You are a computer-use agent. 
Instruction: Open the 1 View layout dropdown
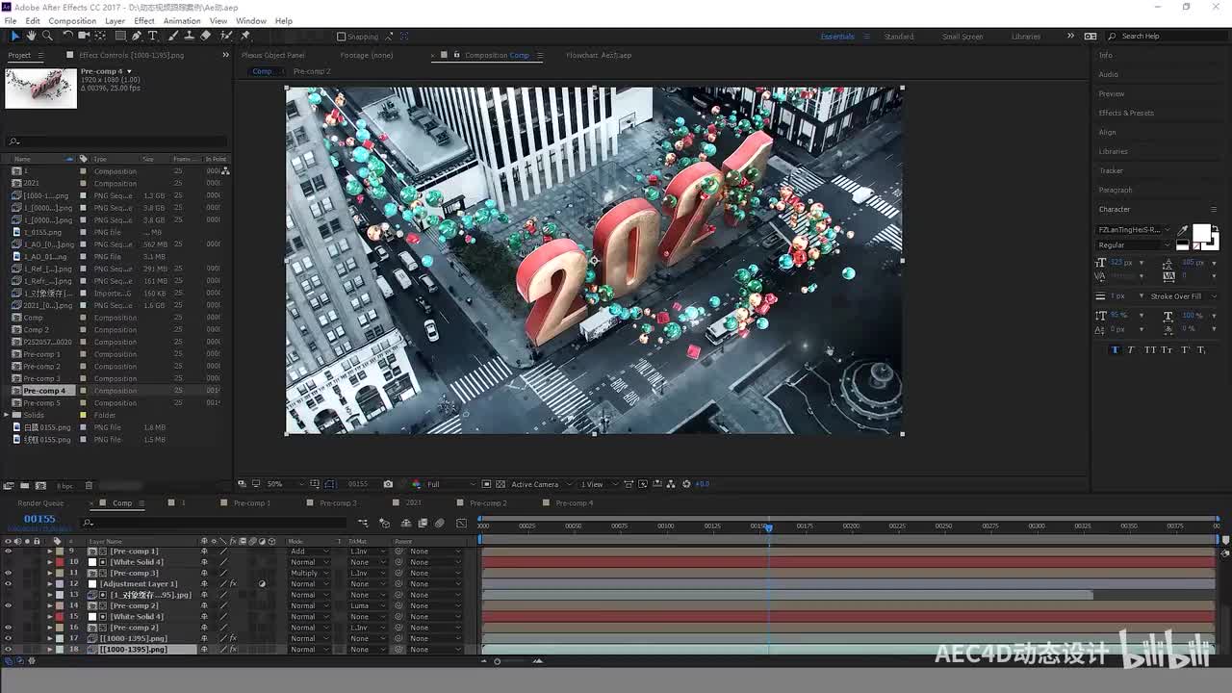(x=597, y=484)
